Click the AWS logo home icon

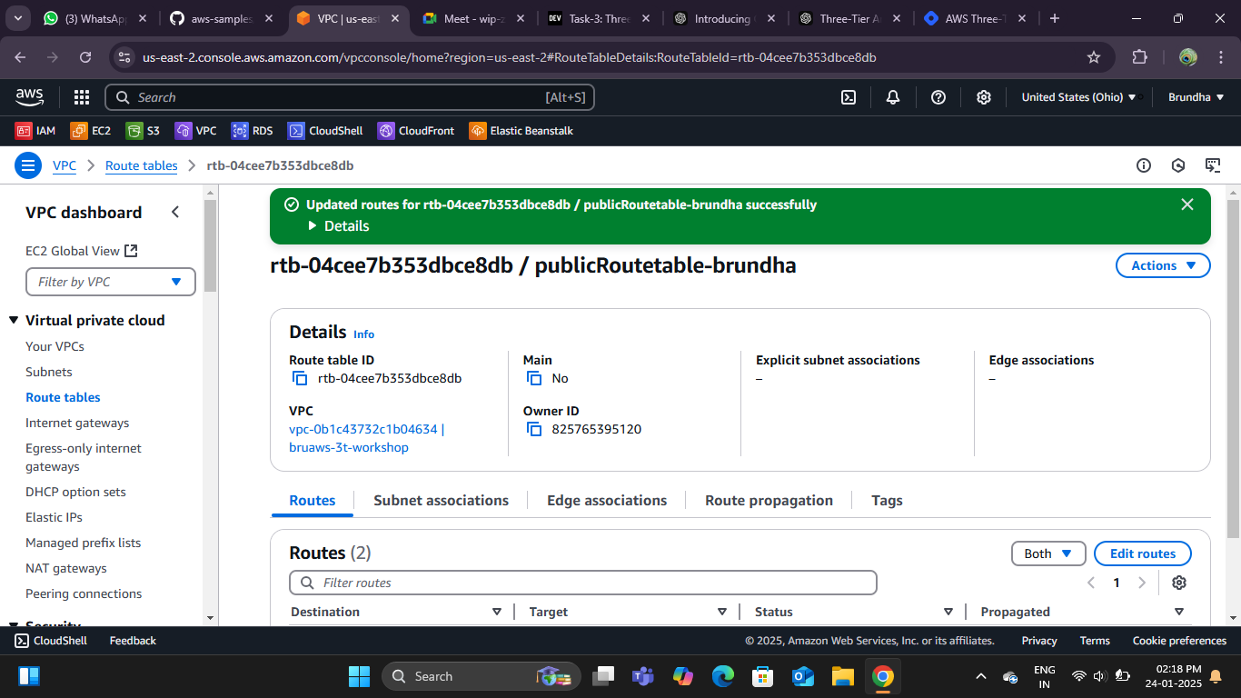tap(30, 96)
